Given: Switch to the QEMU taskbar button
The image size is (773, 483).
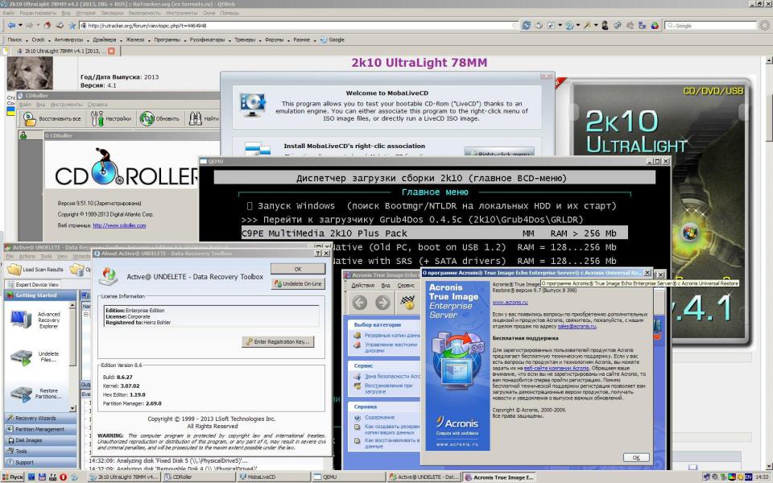Looking at the screenshot, I should click(x=349, y=477).
